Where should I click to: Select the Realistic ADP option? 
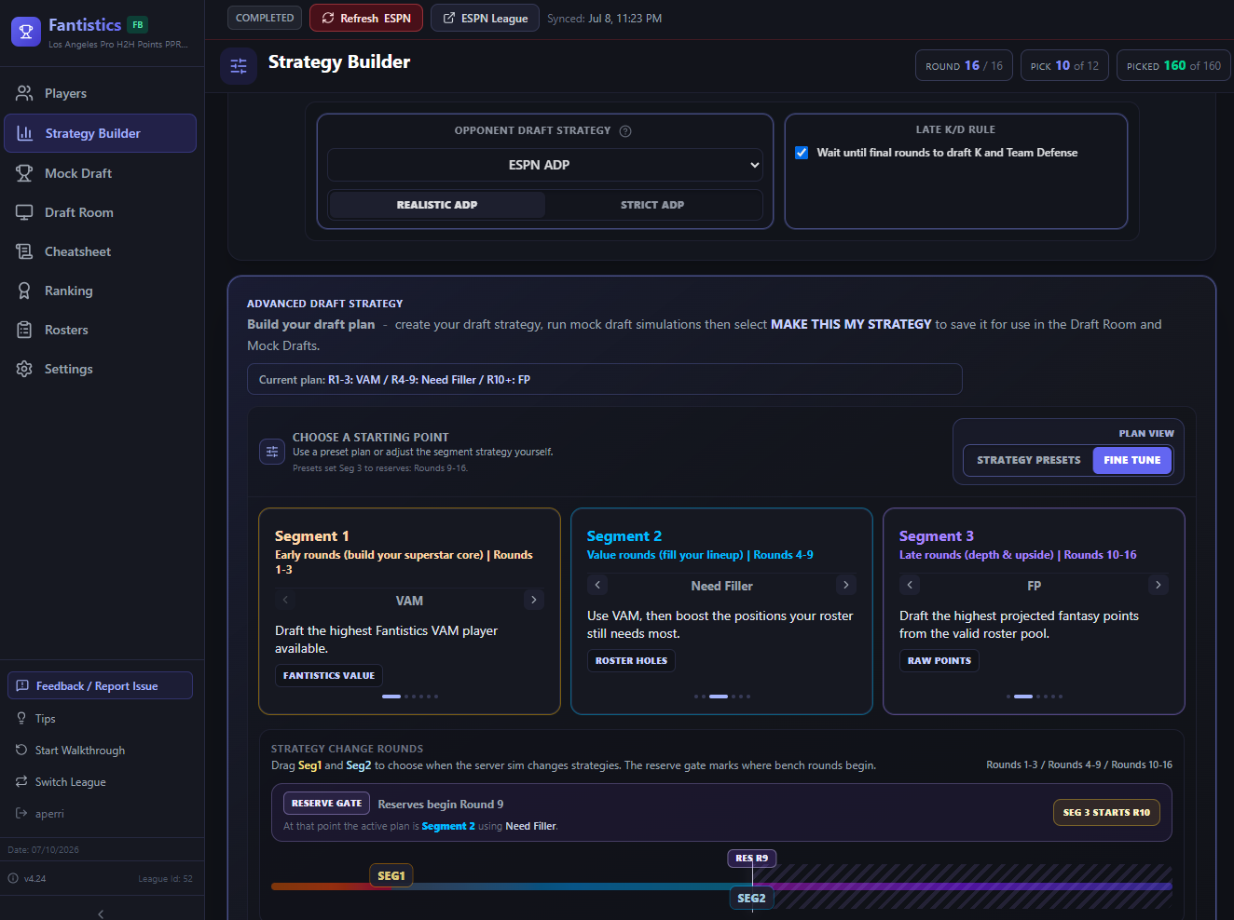[437, 205]
